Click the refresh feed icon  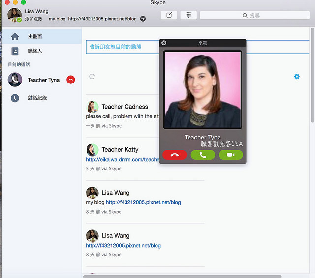point(92,77)
